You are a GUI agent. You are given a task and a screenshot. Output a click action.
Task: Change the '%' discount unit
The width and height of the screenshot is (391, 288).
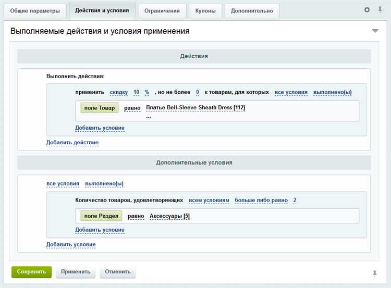pyautogui.click(x=147, y=92)
